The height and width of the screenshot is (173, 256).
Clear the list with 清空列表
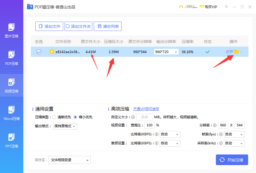pos(108,26)
